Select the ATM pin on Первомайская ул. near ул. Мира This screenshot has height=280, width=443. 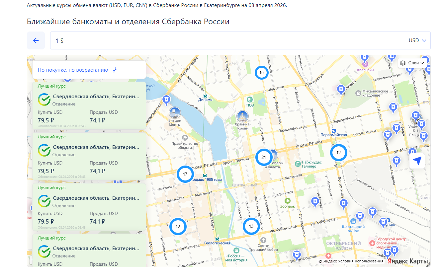pos(393,107)
